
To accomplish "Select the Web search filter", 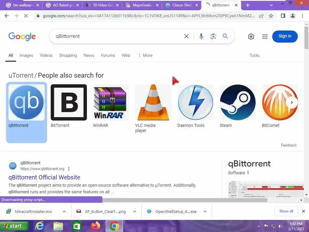I will click(x=126, y=56).
